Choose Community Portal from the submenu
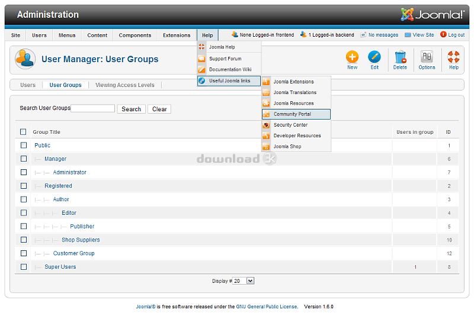The image size is (474, 316). [x=296, y=114]
